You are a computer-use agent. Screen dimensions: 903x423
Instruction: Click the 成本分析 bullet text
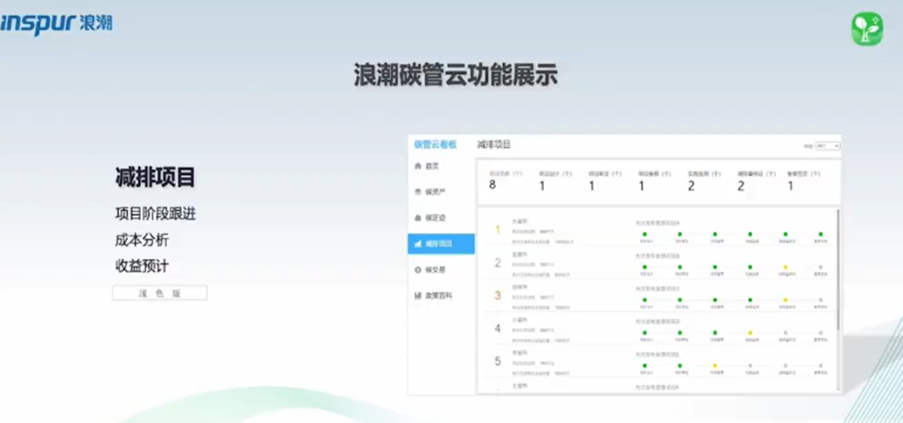[142, 240]
